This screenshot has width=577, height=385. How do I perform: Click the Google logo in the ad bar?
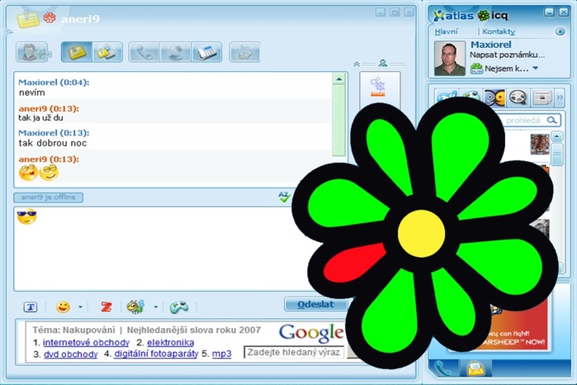coord(311,332)
